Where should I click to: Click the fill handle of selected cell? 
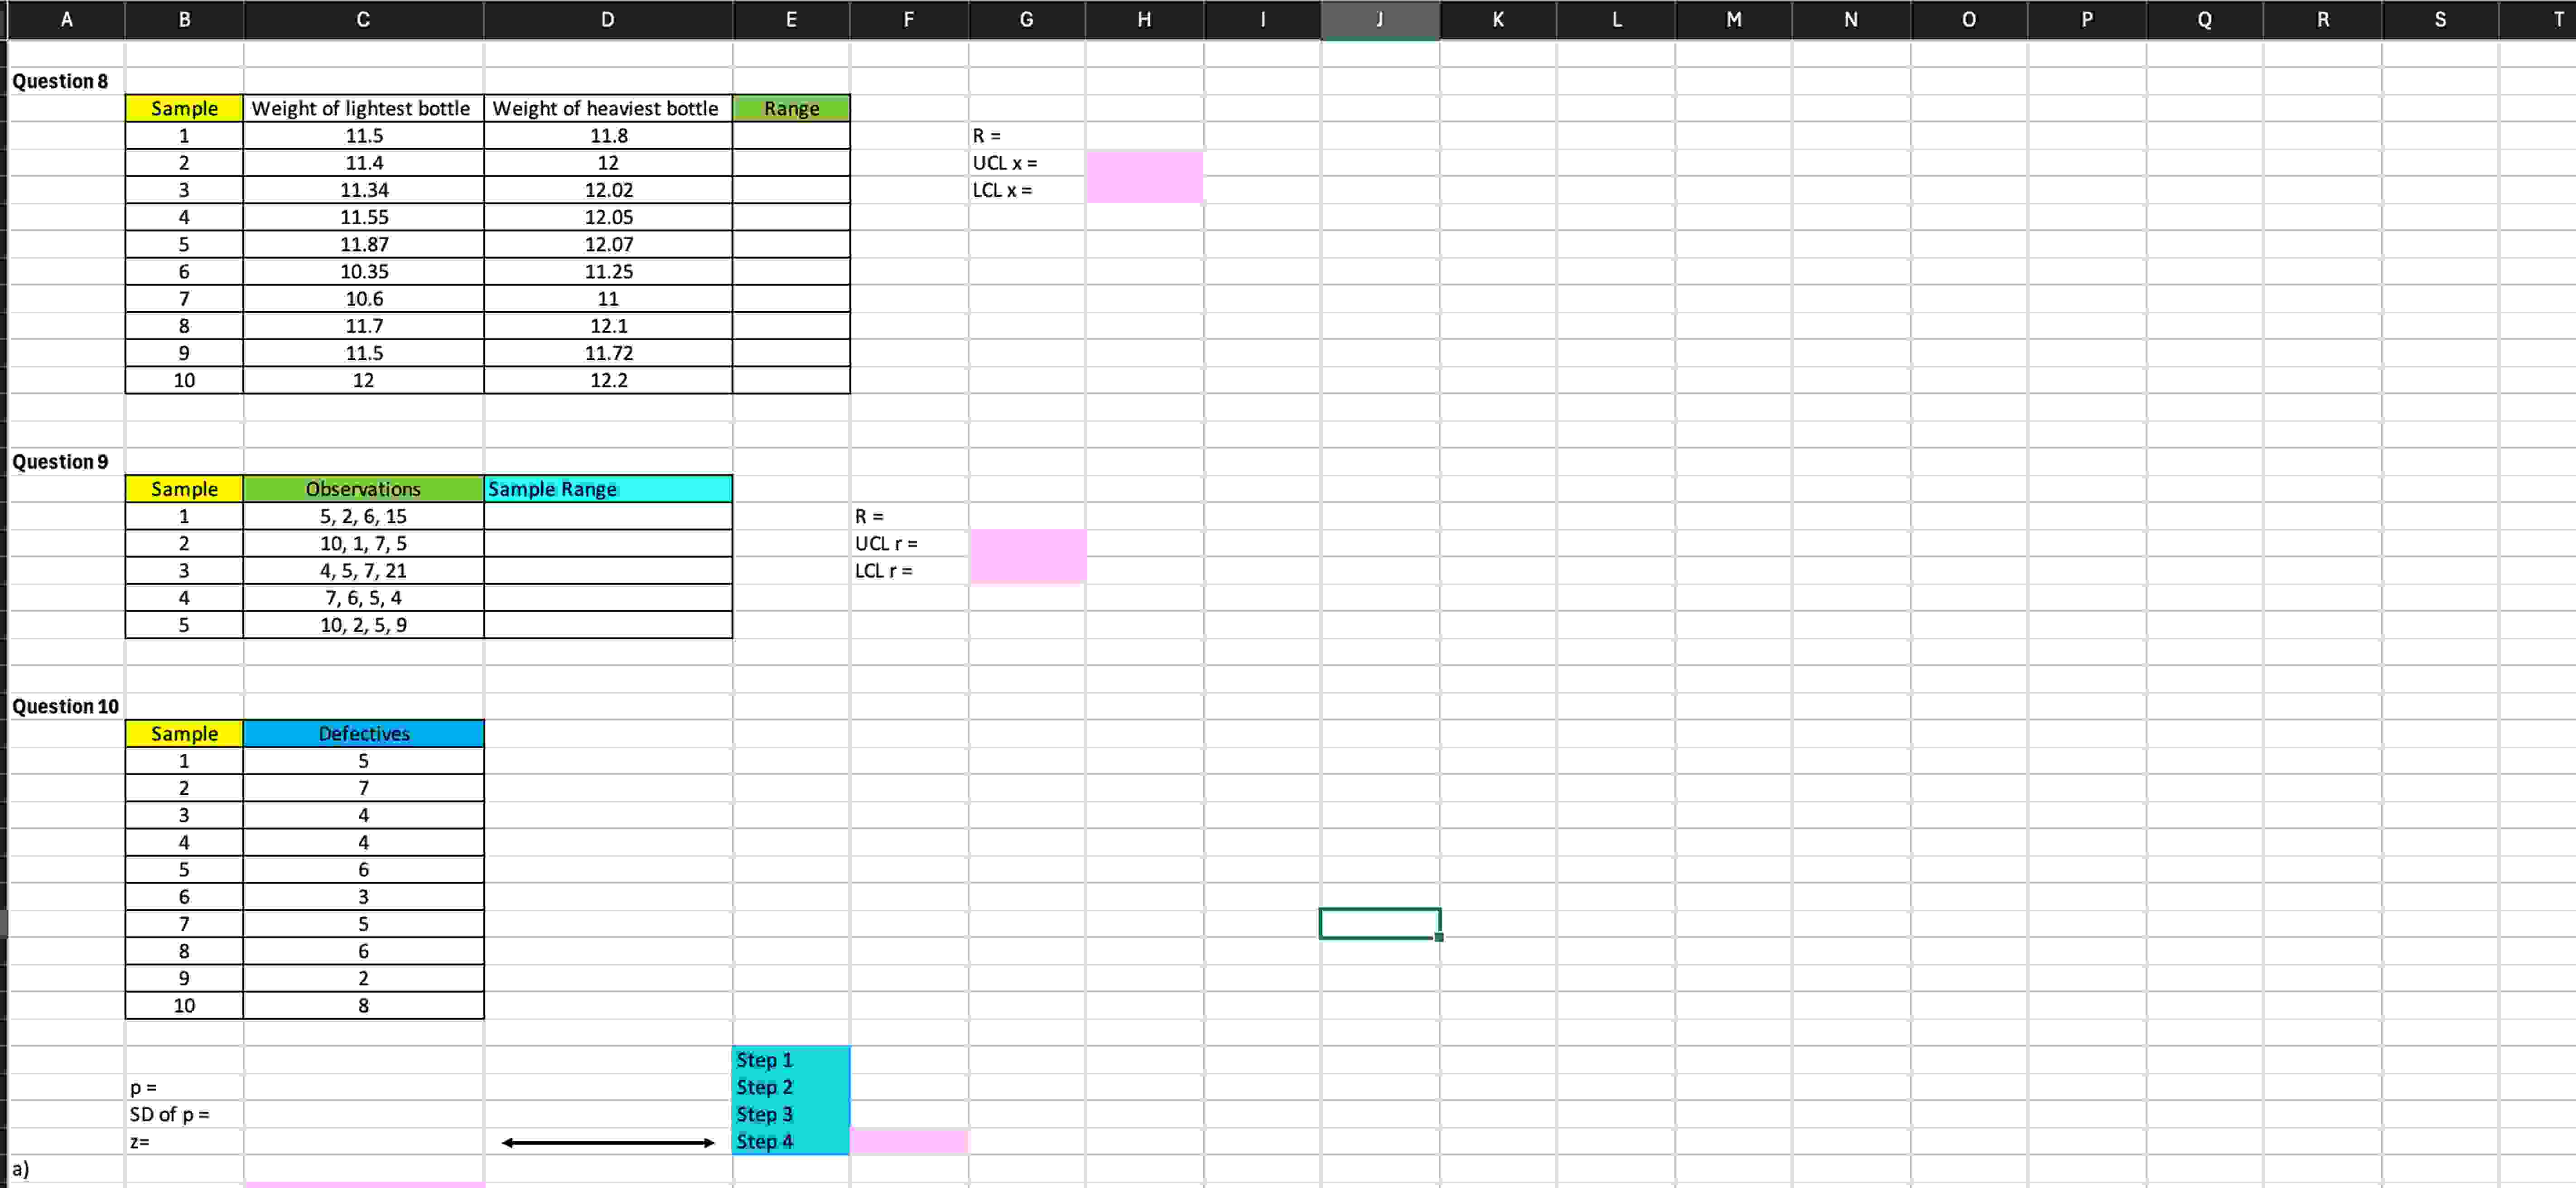pos(1439,937)
